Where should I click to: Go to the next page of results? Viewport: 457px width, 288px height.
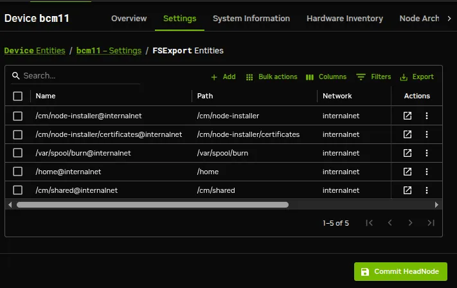point(410,223)
